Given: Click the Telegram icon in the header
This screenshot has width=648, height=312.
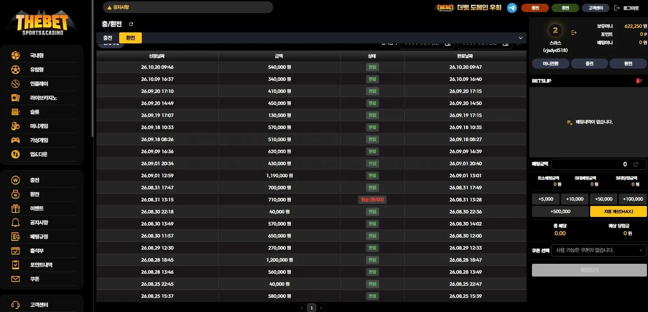Looking at the screenshot, I should [512, 8].
